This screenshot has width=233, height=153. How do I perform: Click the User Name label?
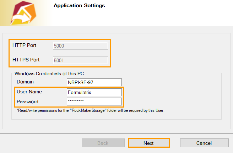[x=29, y=92]
